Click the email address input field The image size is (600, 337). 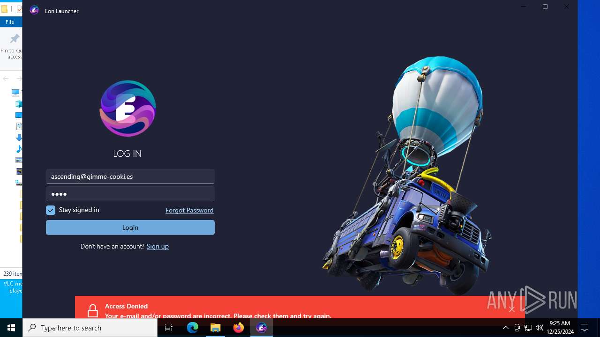(x=130, y=176)
